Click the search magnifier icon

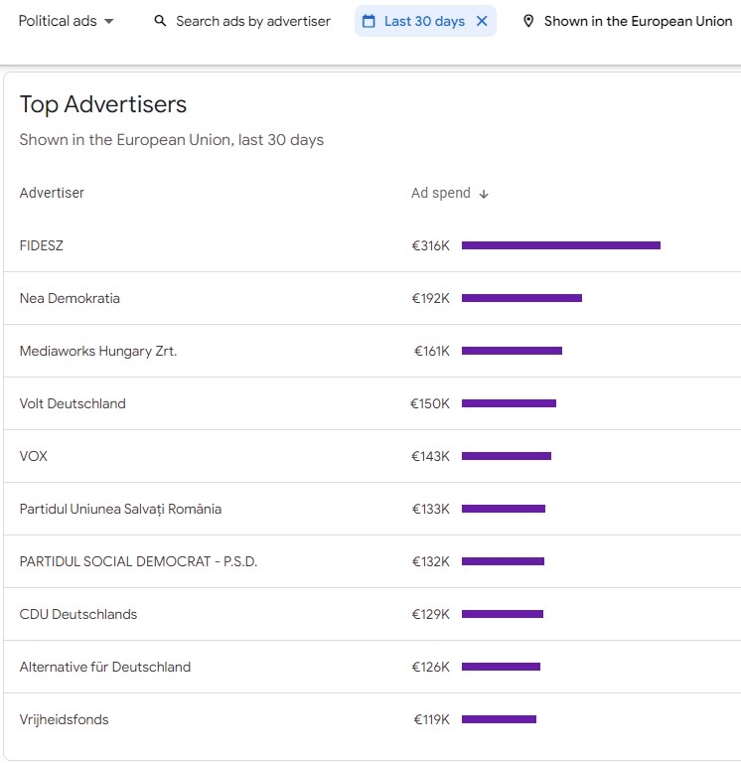tap(160, 21)
